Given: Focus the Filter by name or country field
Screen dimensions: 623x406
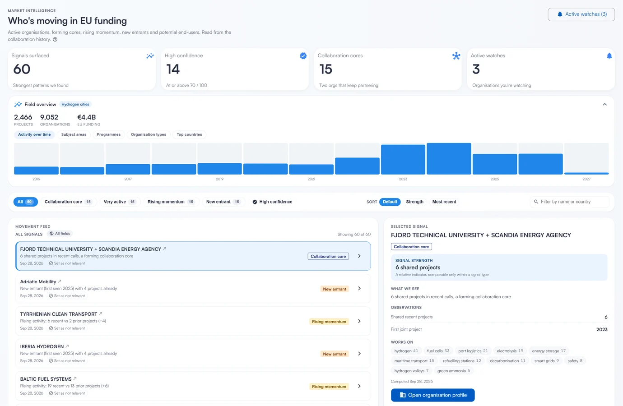Looking at the screenshot, I should point(570,202).
